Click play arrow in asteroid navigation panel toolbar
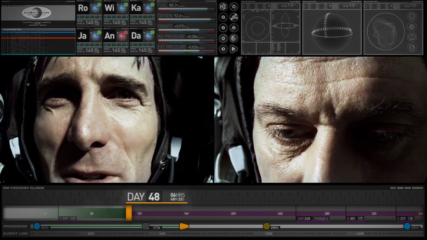 click(x=366, y=6)
